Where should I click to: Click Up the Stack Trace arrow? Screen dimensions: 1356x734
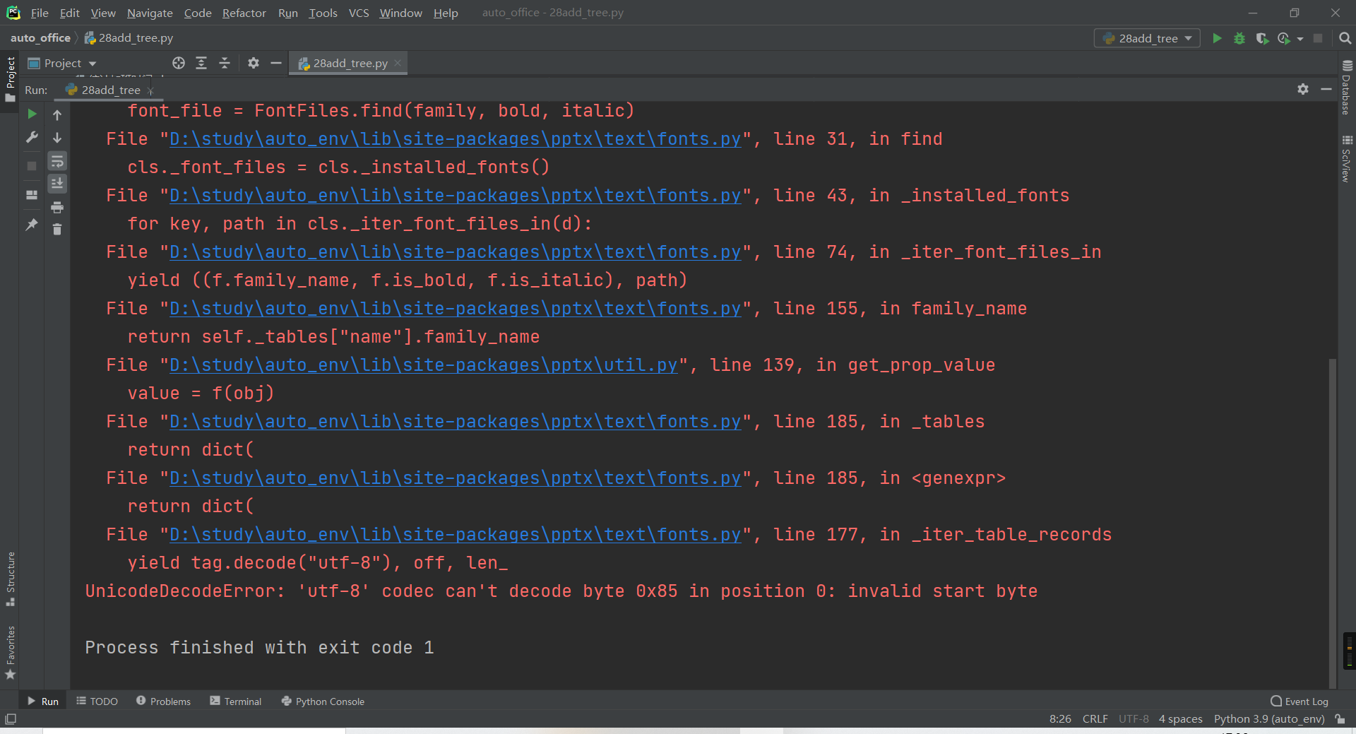57,114
